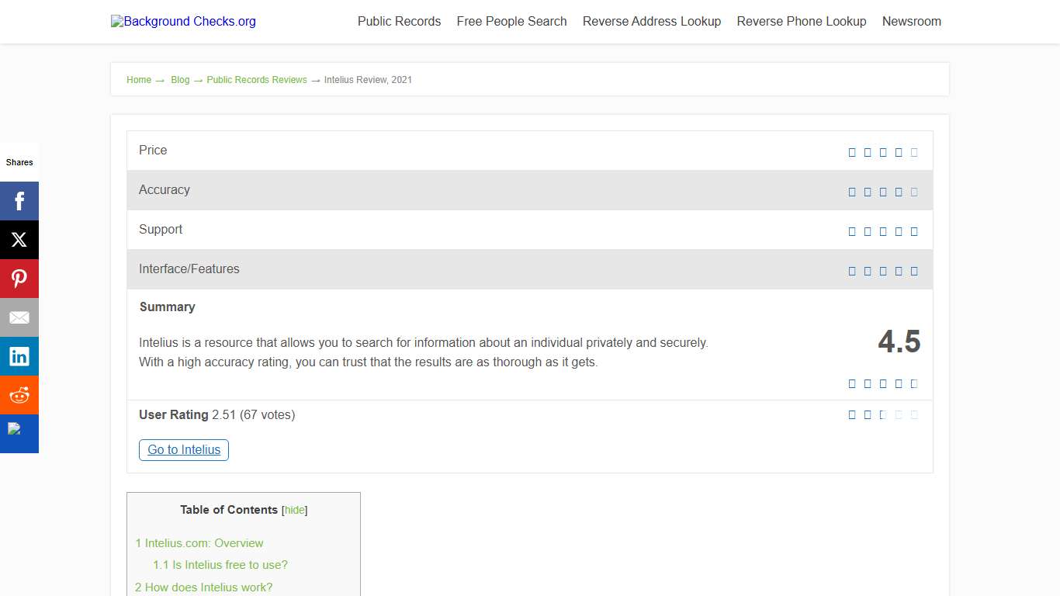
Task: Open Free People Search page
Action: 511,22
